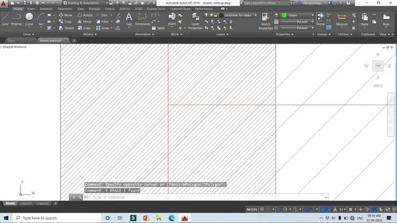Click the Erase tool icon in Modify panel
This screenshot has height=223, width=397.
tap(118, 15)
